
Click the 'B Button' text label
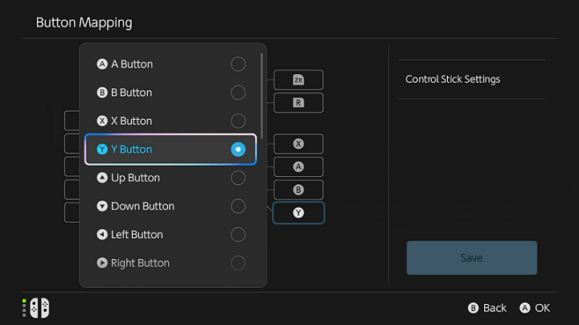(131, 93)
